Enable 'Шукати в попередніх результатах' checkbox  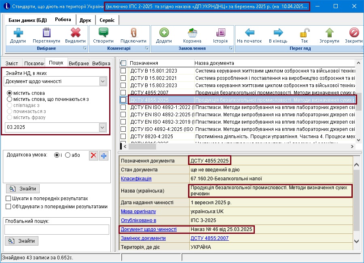[8, 199]
